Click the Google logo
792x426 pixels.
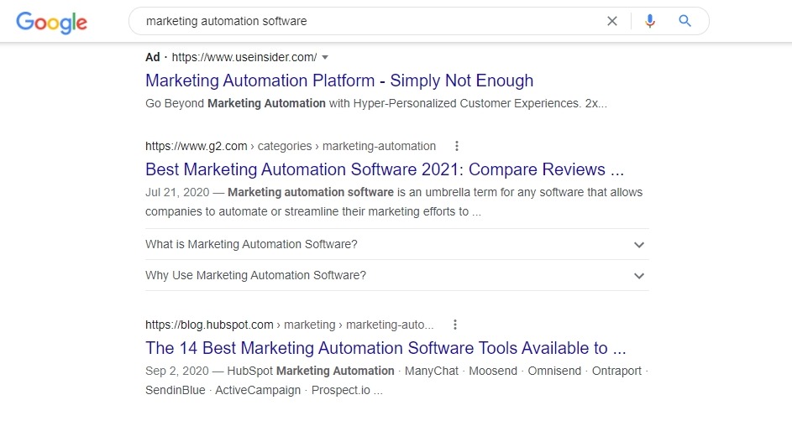(51, 22)
